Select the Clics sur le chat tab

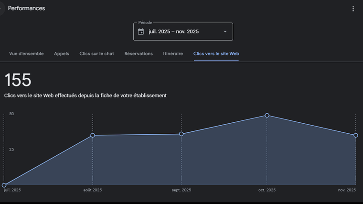tap(96, 54)
